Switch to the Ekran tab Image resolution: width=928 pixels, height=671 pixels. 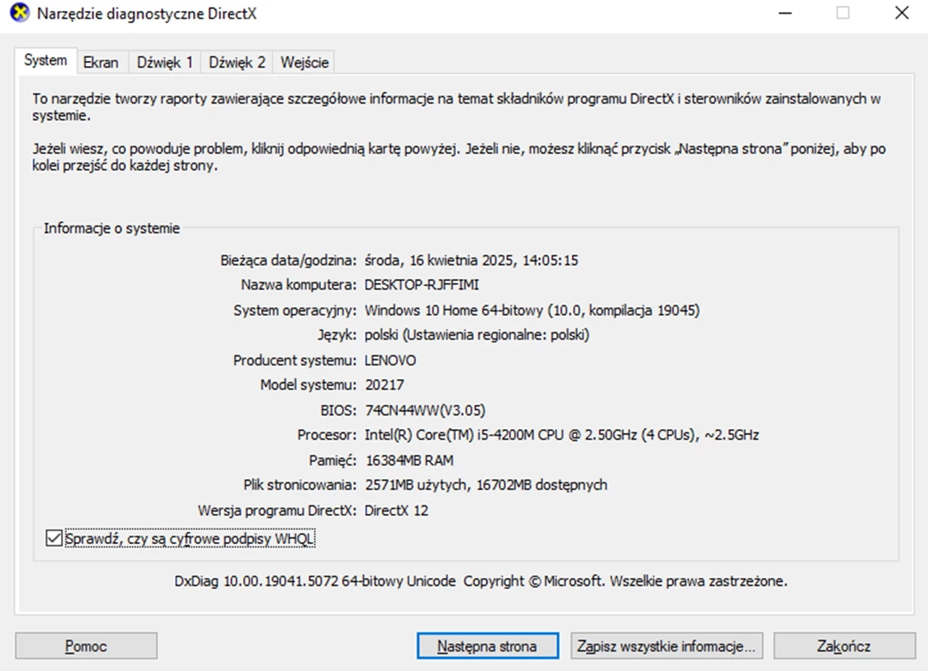point(101,62)
